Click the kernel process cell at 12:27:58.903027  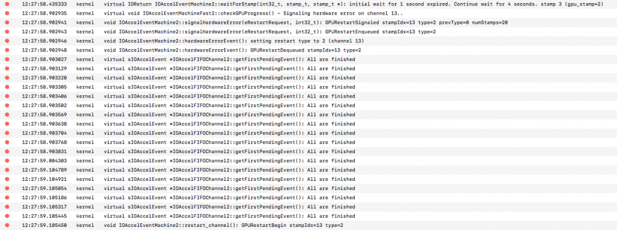tap(85, 59)
